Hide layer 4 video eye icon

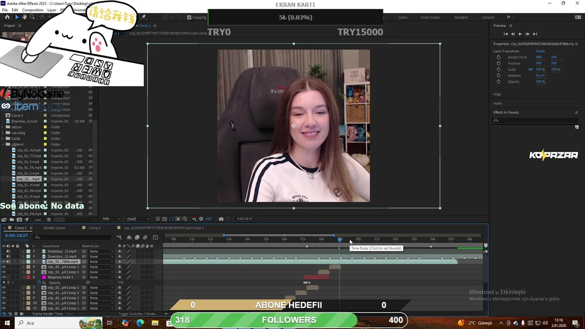pos(4,267)
